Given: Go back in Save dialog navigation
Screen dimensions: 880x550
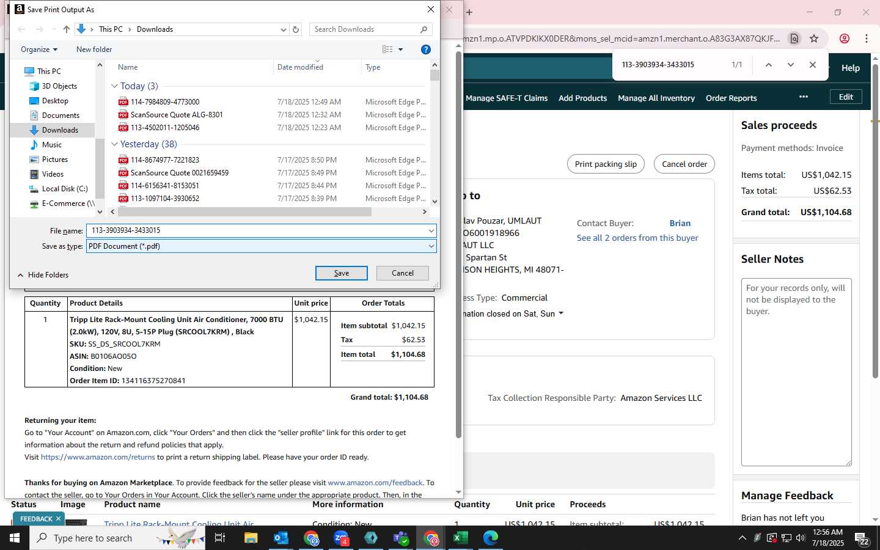Looking at the screenshot, I should pos(22,29).
